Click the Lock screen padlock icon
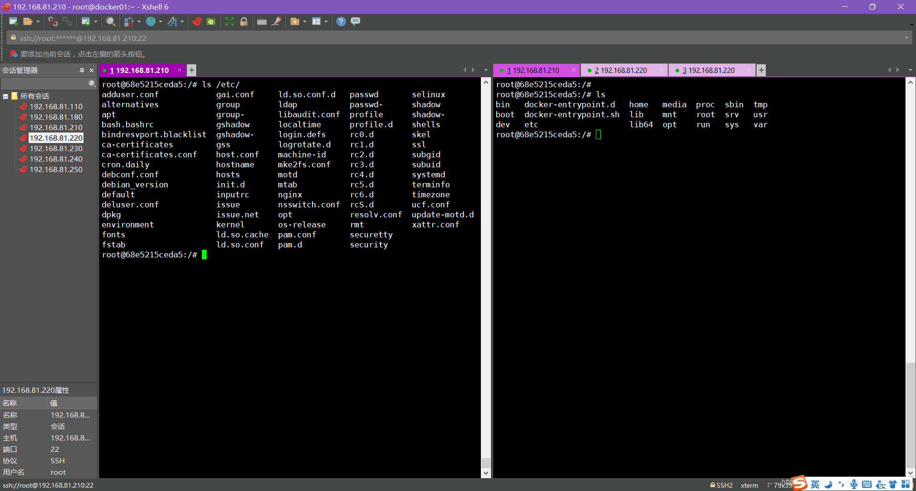Viewport: 916px width, 491px height. [x=244, y=21]
